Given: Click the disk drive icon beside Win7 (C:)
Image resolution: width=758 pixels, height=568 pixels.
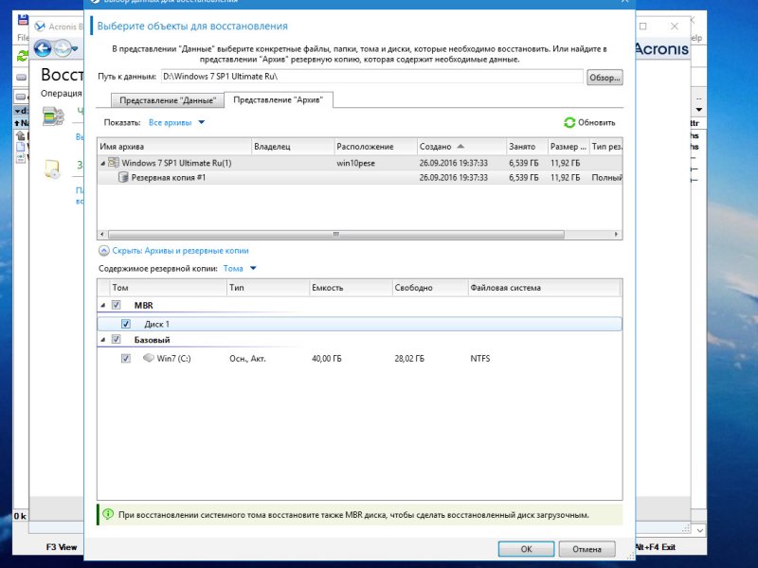Looking at the screenshot, I should point(149,358).
